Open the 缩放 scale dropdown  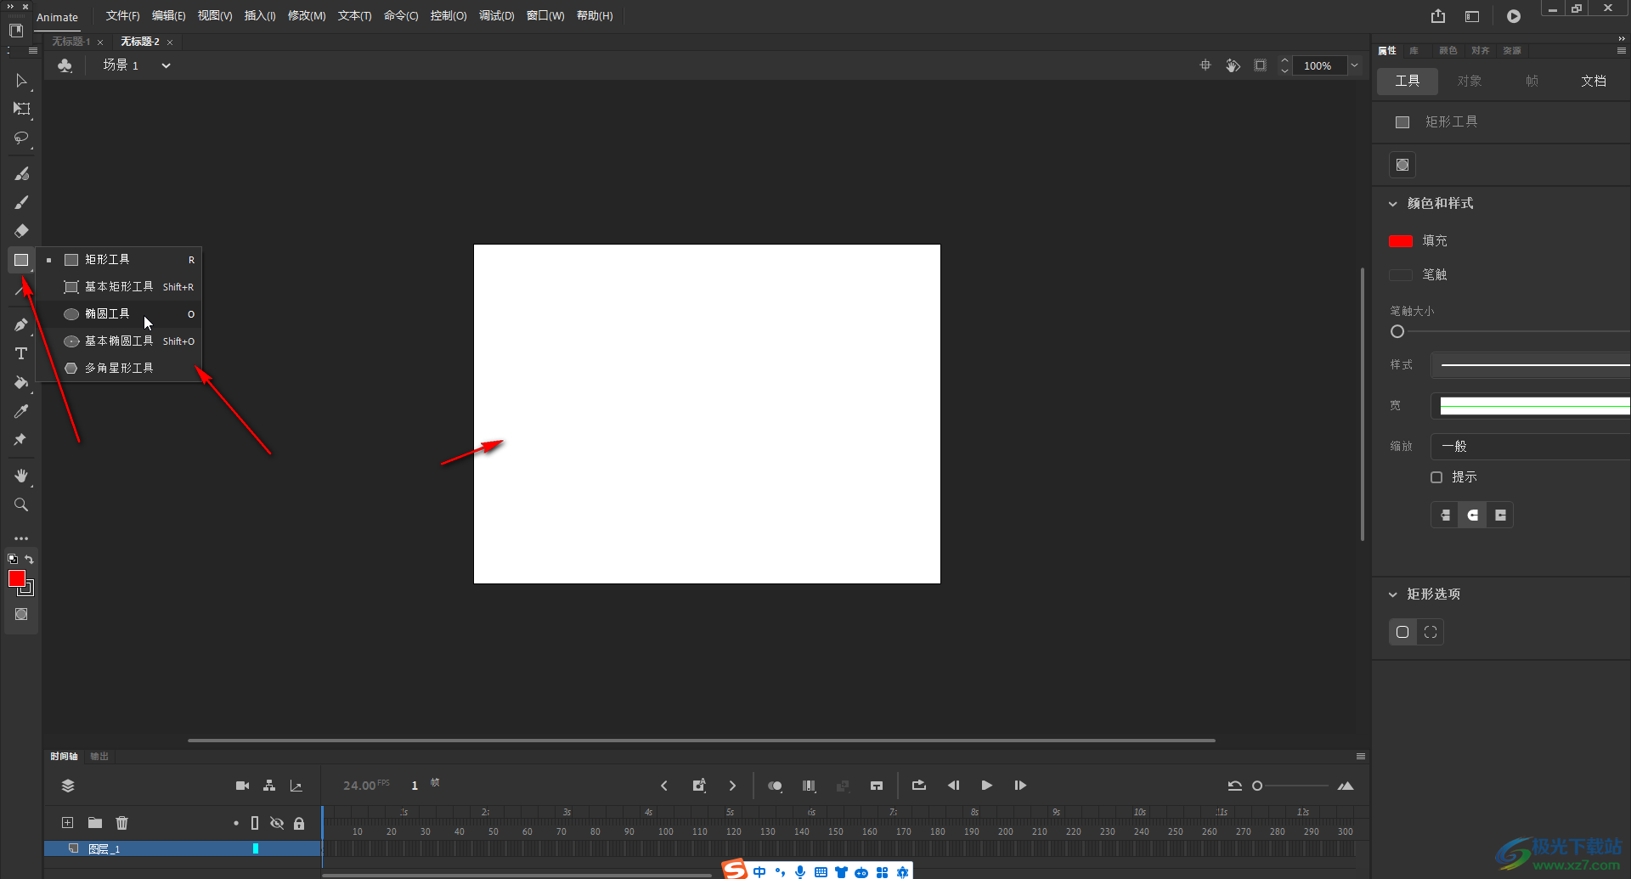(x=1531, y=447)
